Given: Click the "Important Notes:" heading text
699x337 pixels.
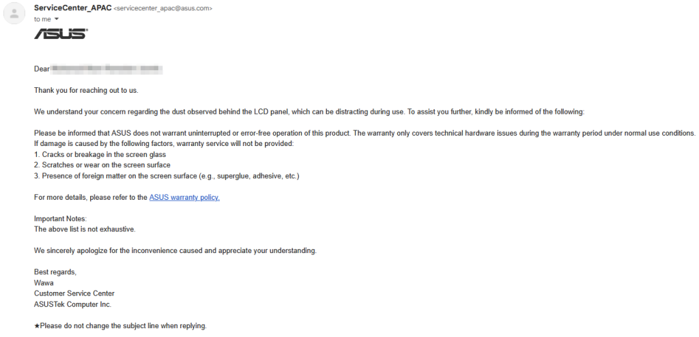Looking at the screenshot, I should point(61,218).
